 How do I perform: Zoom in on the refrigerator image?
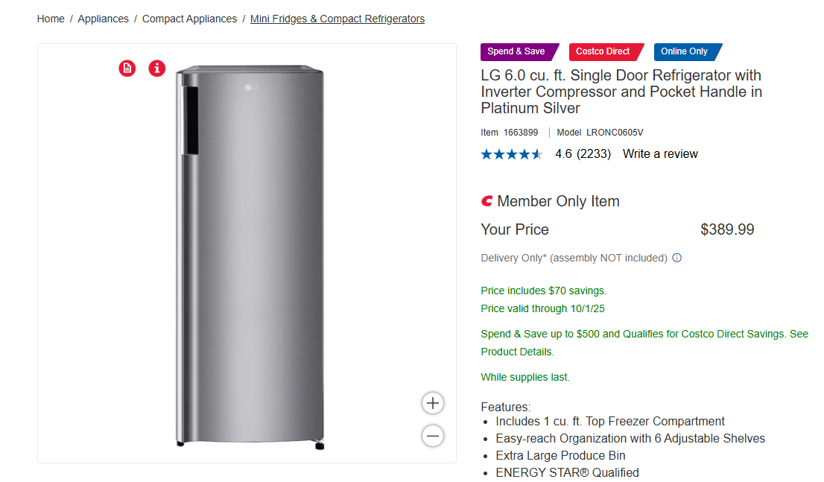point(433,403)
